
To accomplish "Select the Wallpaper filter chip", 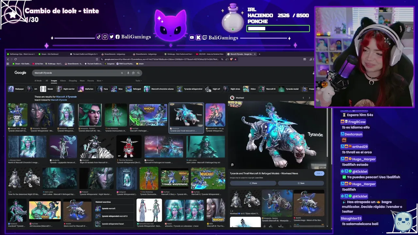I will tap(16, 89).
